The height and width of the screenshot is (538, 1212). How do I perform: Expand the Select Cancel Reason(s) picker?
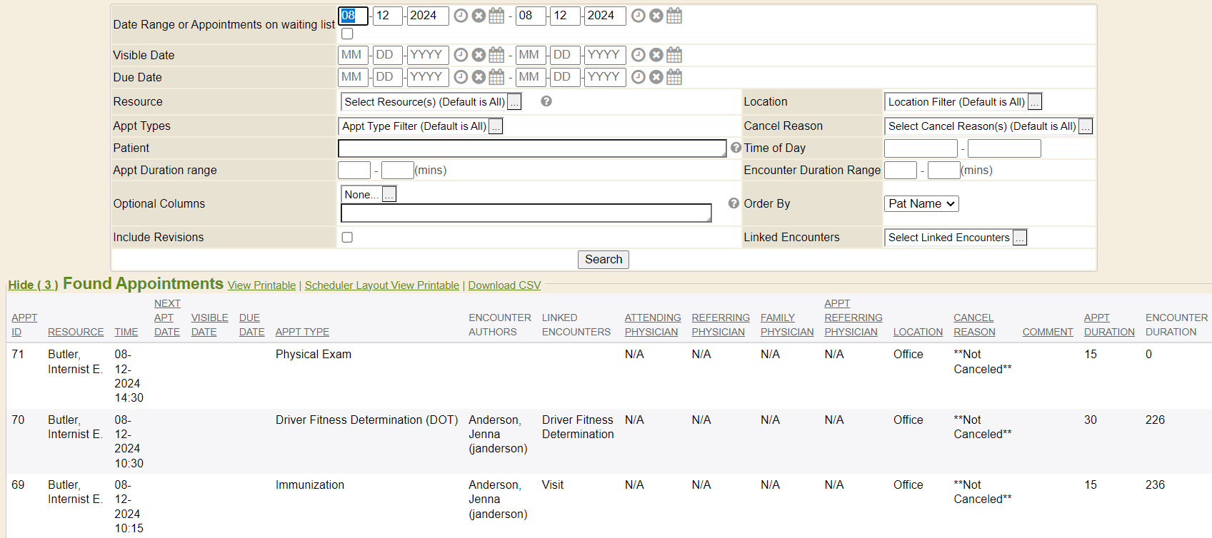(x=1085, y=126)
